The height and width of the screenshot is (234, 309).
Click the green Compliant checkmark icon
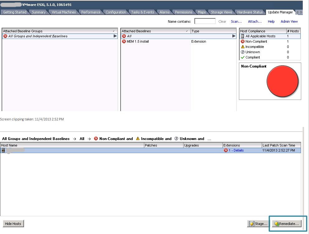243,58
